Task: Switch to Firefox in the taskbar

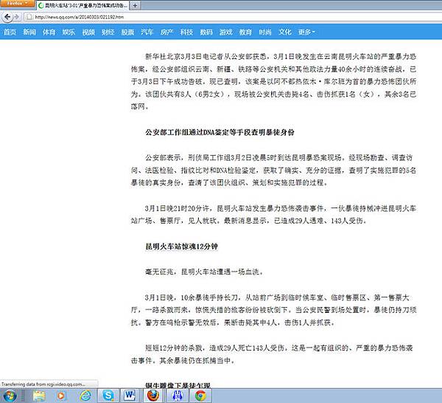Action: 153,396
